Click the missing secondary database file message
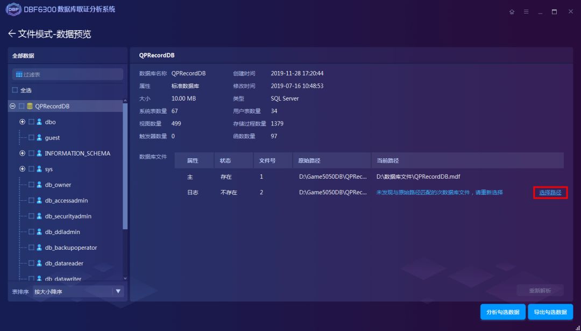The width and height of the screenshot is (581, 331). pyautogui.click(x=440, y=193)
